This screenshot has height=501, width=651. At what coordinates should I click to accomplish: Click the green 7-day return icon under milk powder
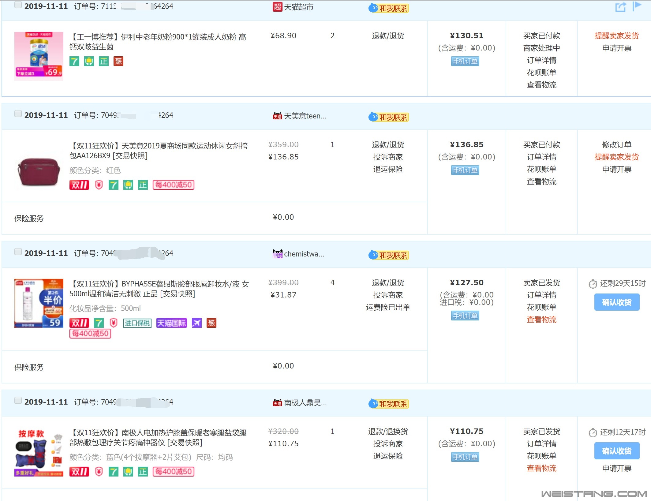(x=74, y=62)
